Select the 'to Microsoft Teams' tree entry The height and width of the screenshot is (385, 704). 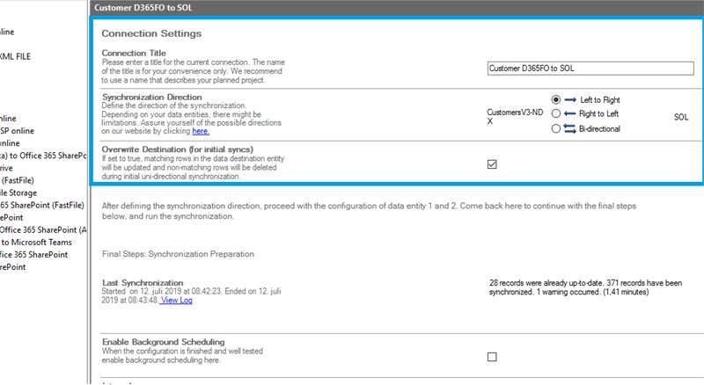click(37, 242)
